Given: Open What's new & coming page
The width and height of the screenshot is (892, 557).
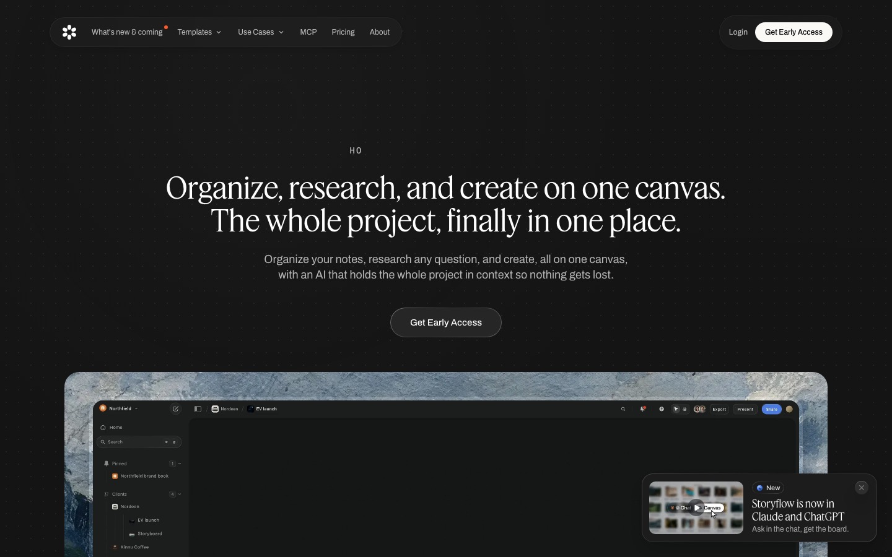Looking at the screenshot, I should [127, 32].
